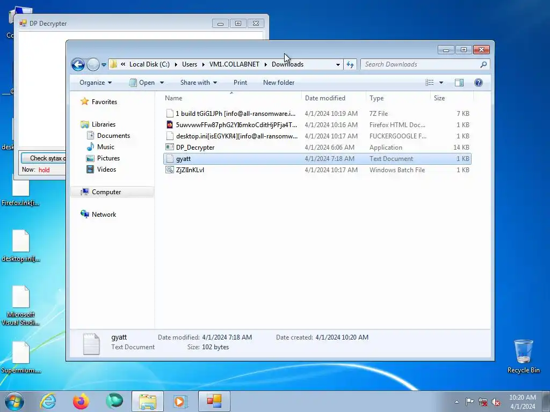550x412 pixels.
Task: Expand the address bar history dropdown
Action: coord(338,65)
